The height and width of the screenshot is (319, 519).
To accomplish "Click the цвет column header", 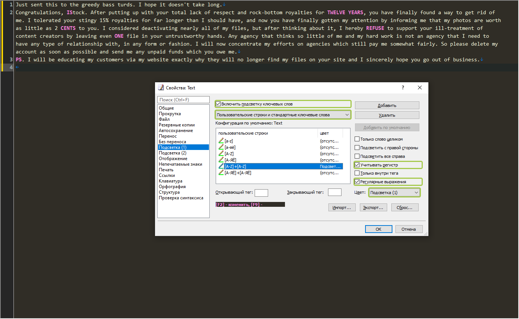I will (x=330, y=133).
